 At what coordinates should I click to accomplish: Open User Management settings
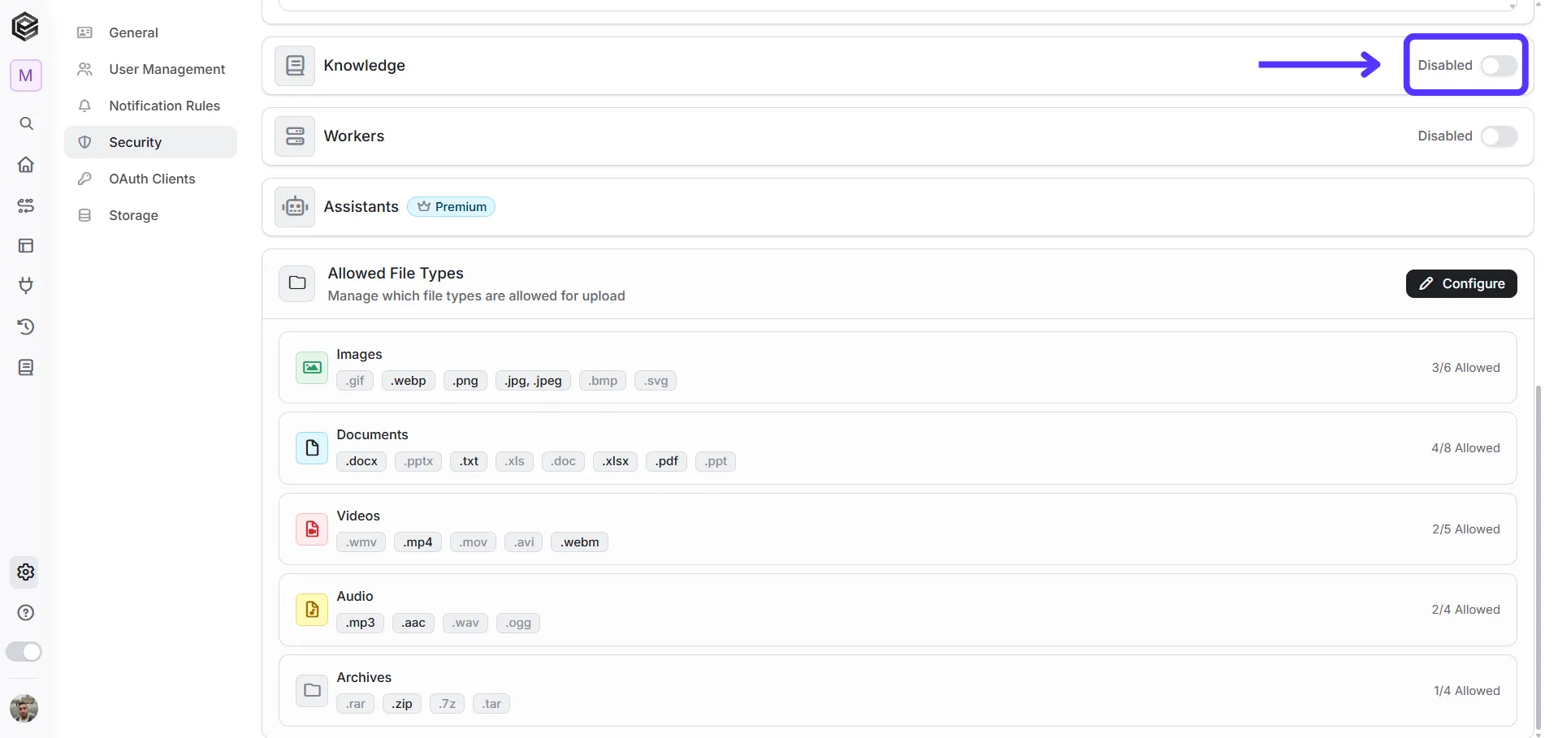click(x=150, y=69)
